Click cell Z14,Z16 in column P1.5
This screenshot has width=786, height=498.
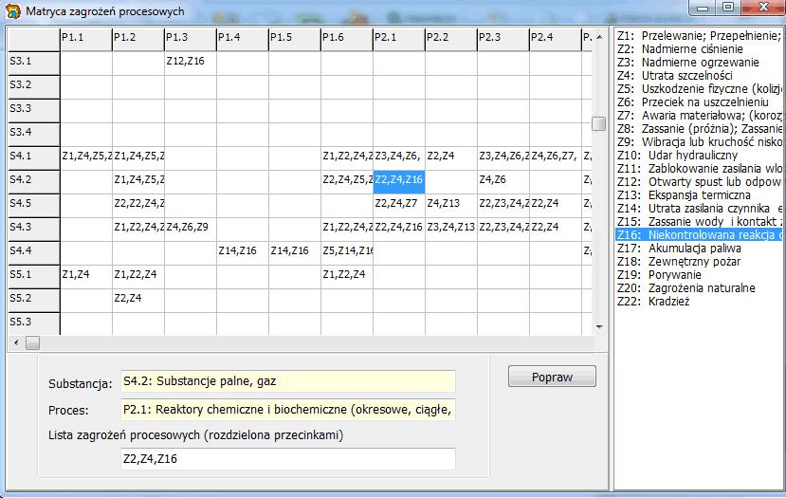pyautogui.click(x=295, y=252)
